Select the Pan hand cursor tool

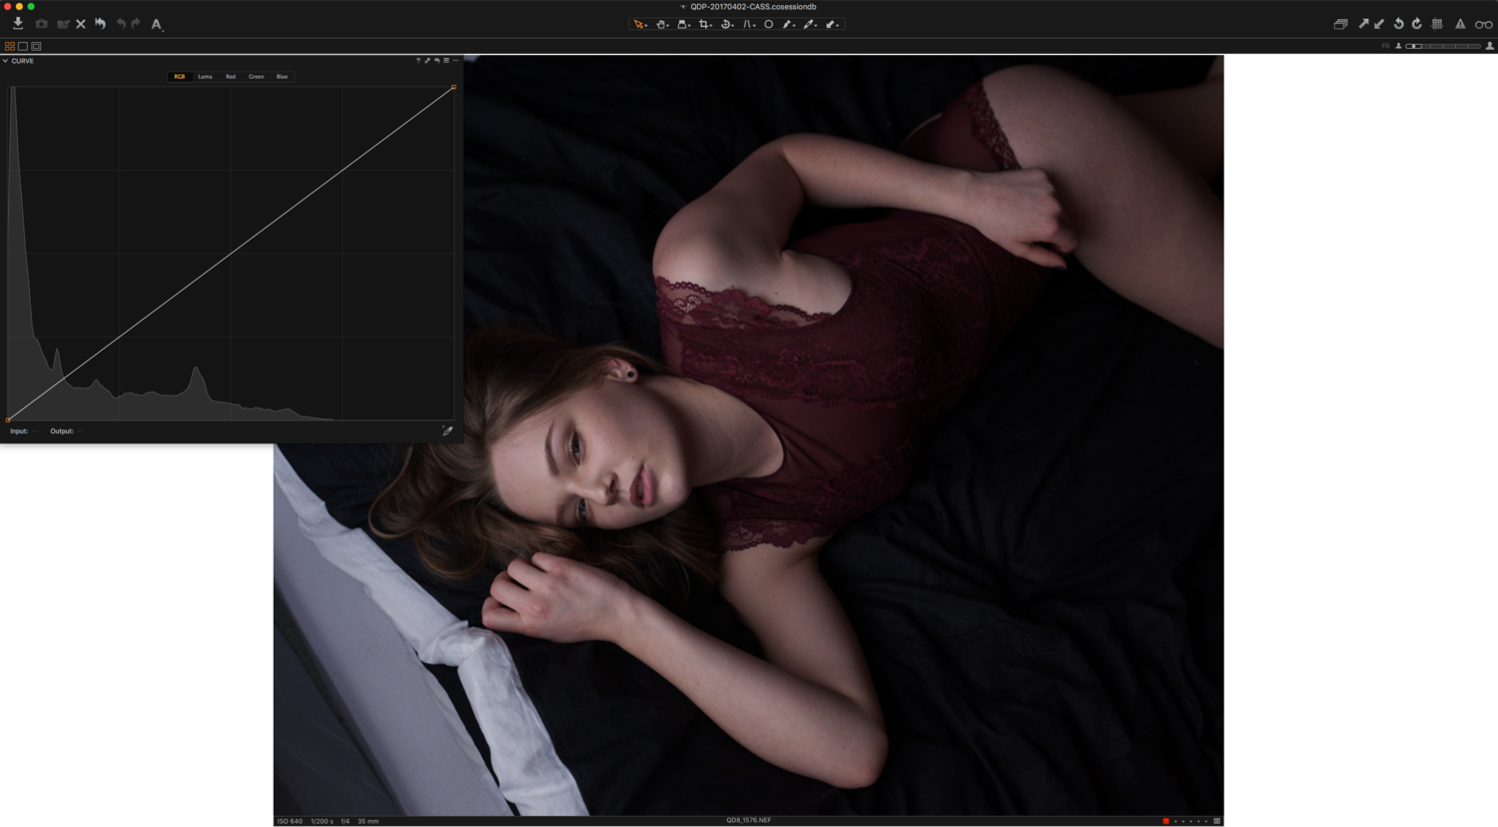[661, 24]
